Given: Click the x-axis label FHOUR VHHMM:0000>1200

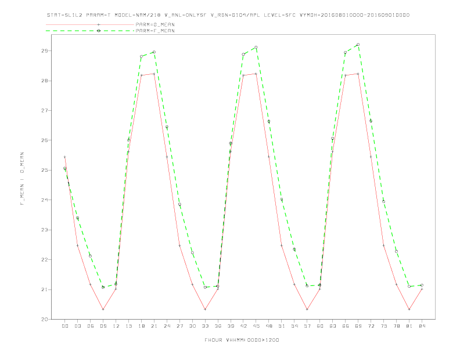Looking at the screenshot, I should click(242, 340).
